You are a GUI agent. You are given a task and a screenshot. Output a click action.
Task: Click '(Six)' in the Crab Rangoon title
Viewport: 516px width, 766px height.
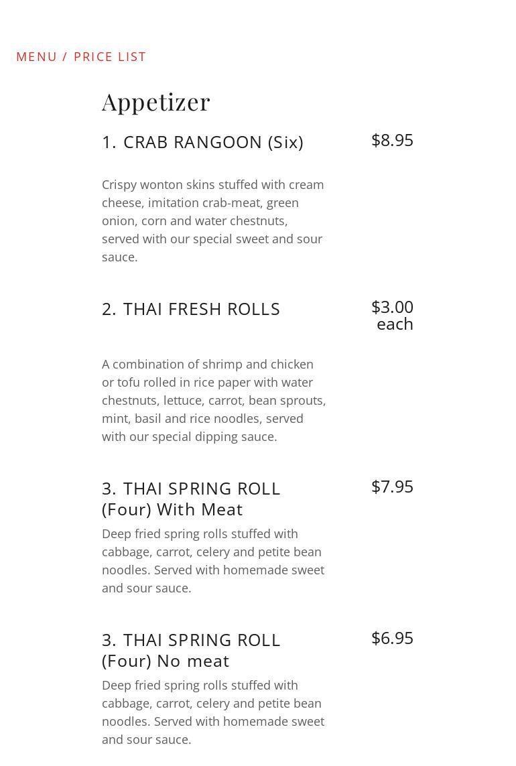click(285, 142)
